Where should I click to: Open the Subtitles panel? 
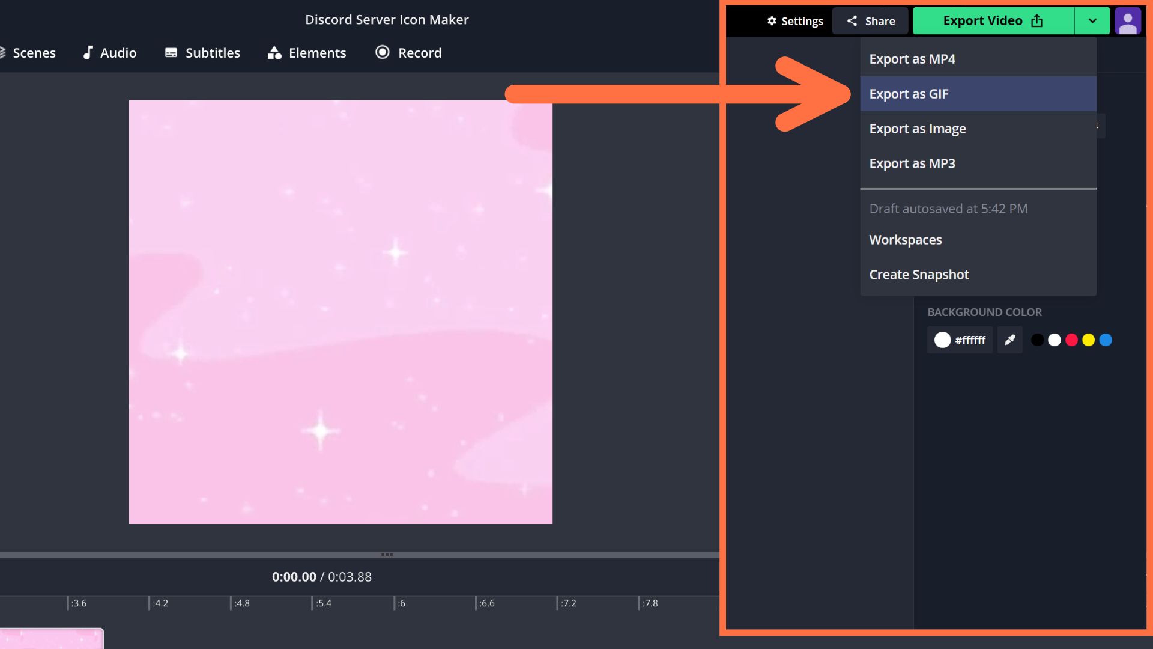203,52
